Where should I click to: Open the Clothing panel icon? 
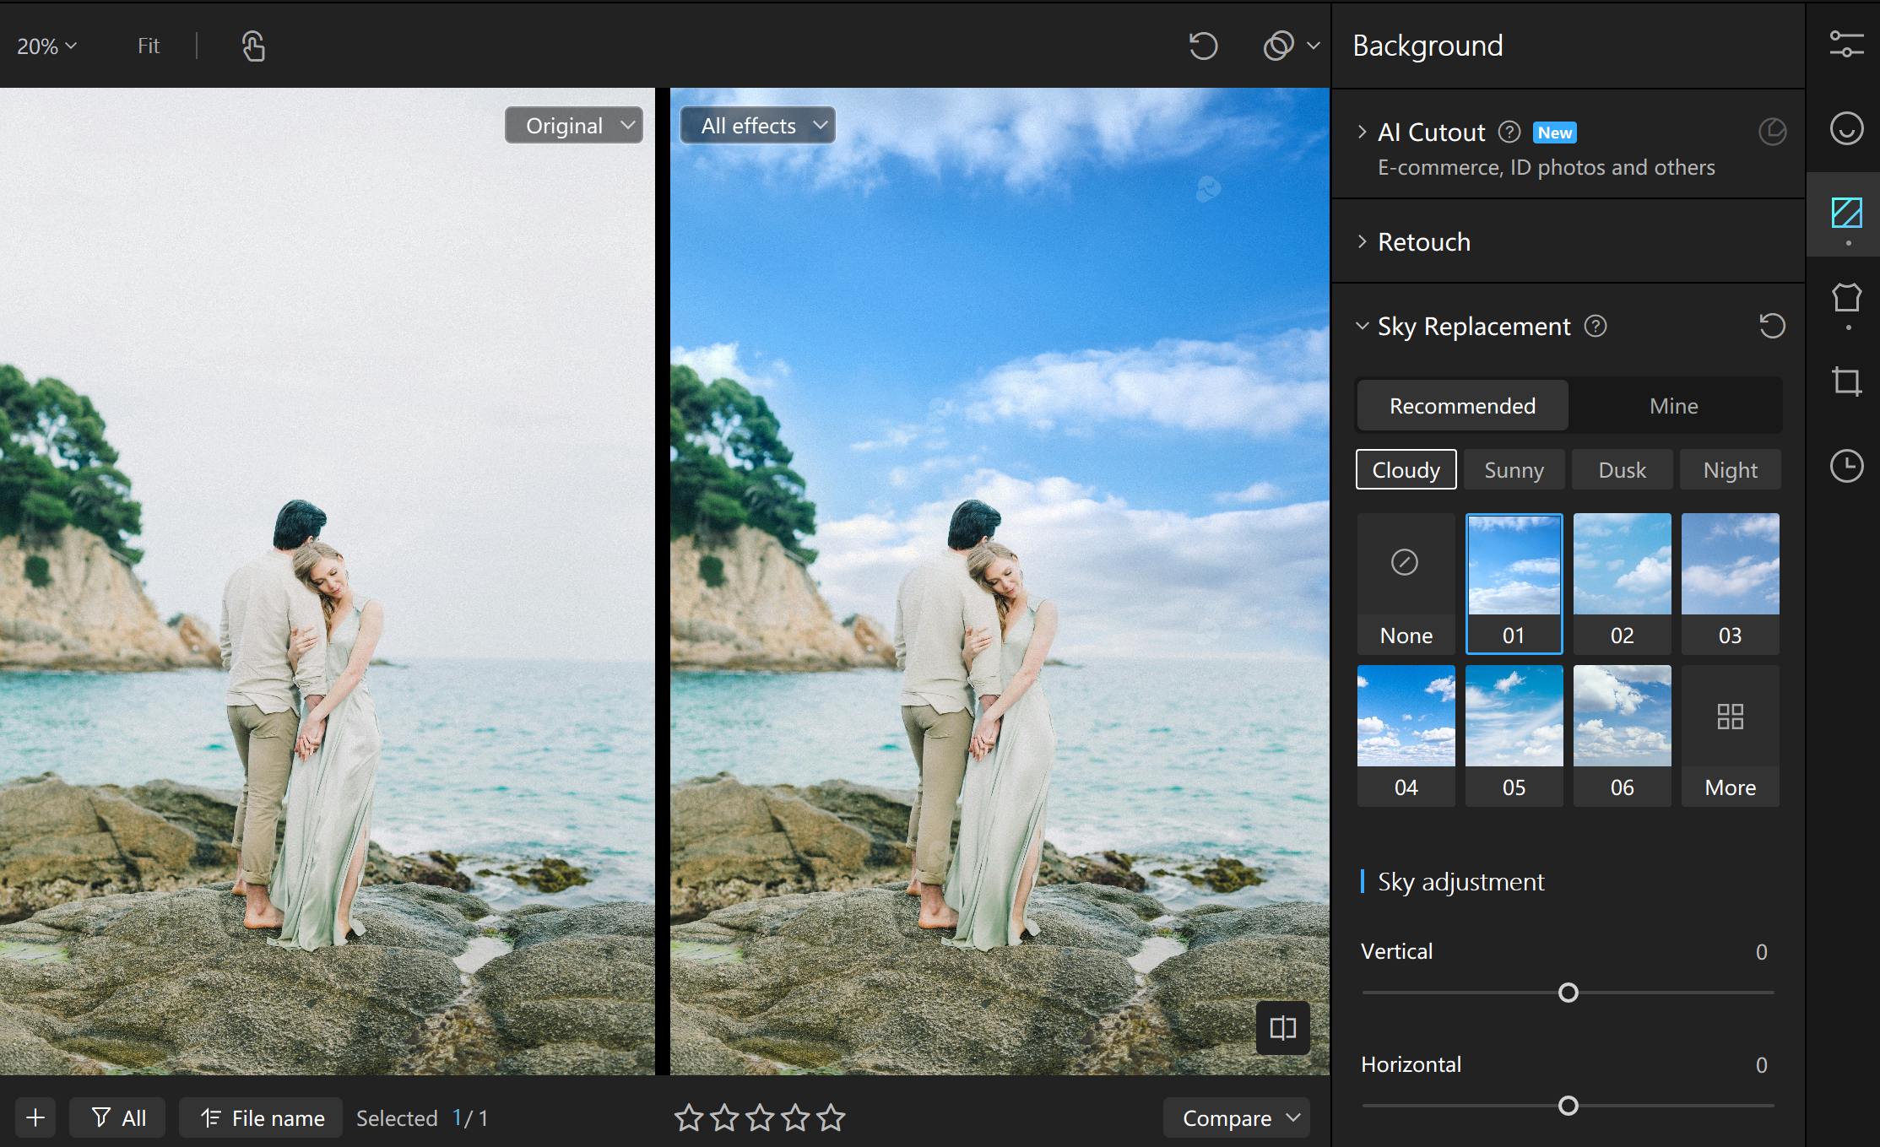(x=1846, y=298)
